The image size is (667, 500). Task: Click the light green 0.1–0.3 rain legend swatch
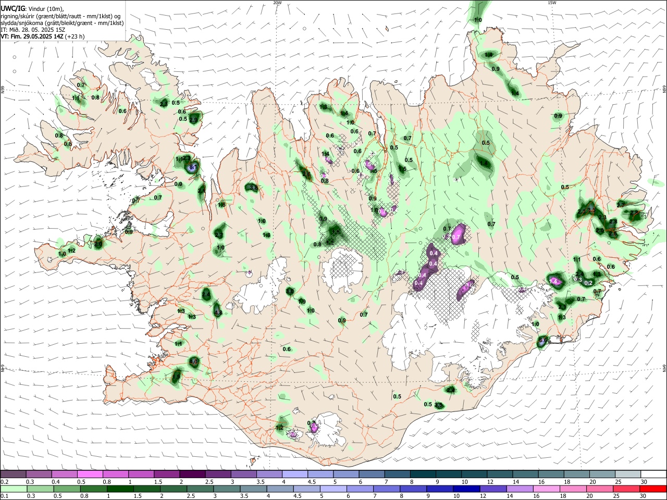(x=14, y=489)
